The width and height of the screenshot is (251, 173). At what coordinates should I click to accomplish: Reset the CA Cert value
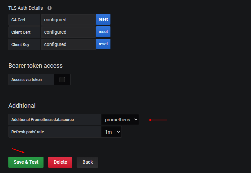[103, 19]
